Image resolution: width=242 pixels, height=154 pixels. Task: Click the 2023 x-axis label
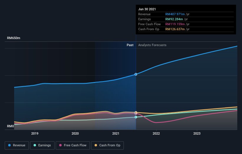point(197,133)
